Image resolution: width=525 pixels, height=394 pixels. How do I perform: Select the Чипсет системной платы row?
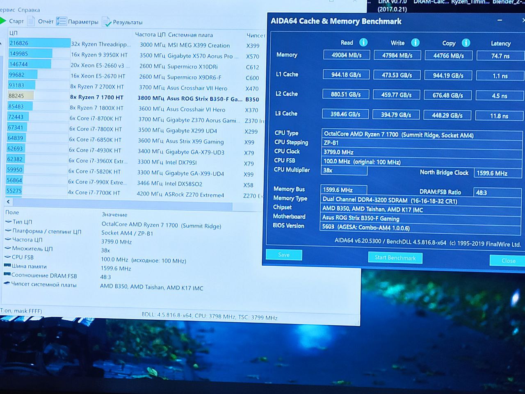point(131,285)
